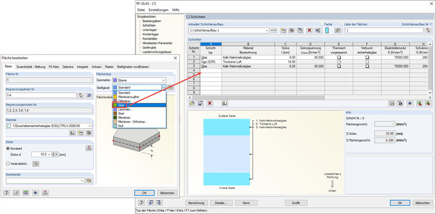Click help icon at RF-GLAS bottom left
436x214 pixels.
click(x=141, y=203)
